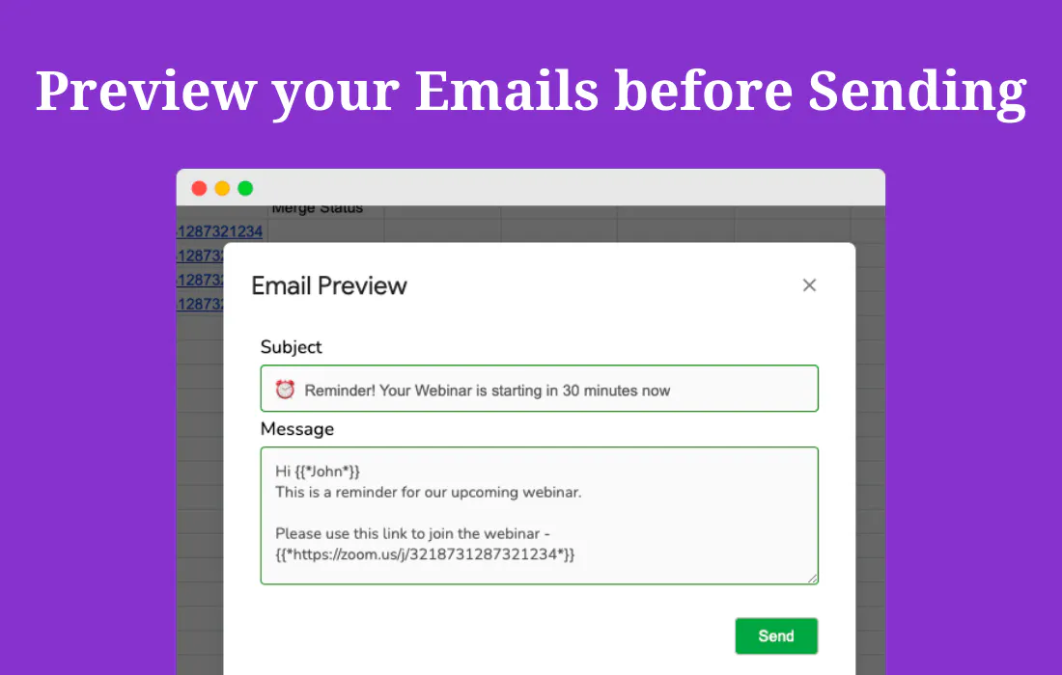This screenshot has width=1062, height=675.
Task: Click the message box resize handle
Action: (x=812, y=578)
